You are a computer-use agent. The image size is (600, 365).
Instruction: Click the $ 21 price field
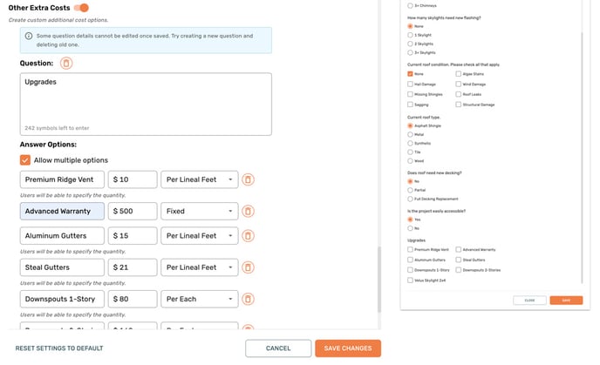[x=133, y=267]
